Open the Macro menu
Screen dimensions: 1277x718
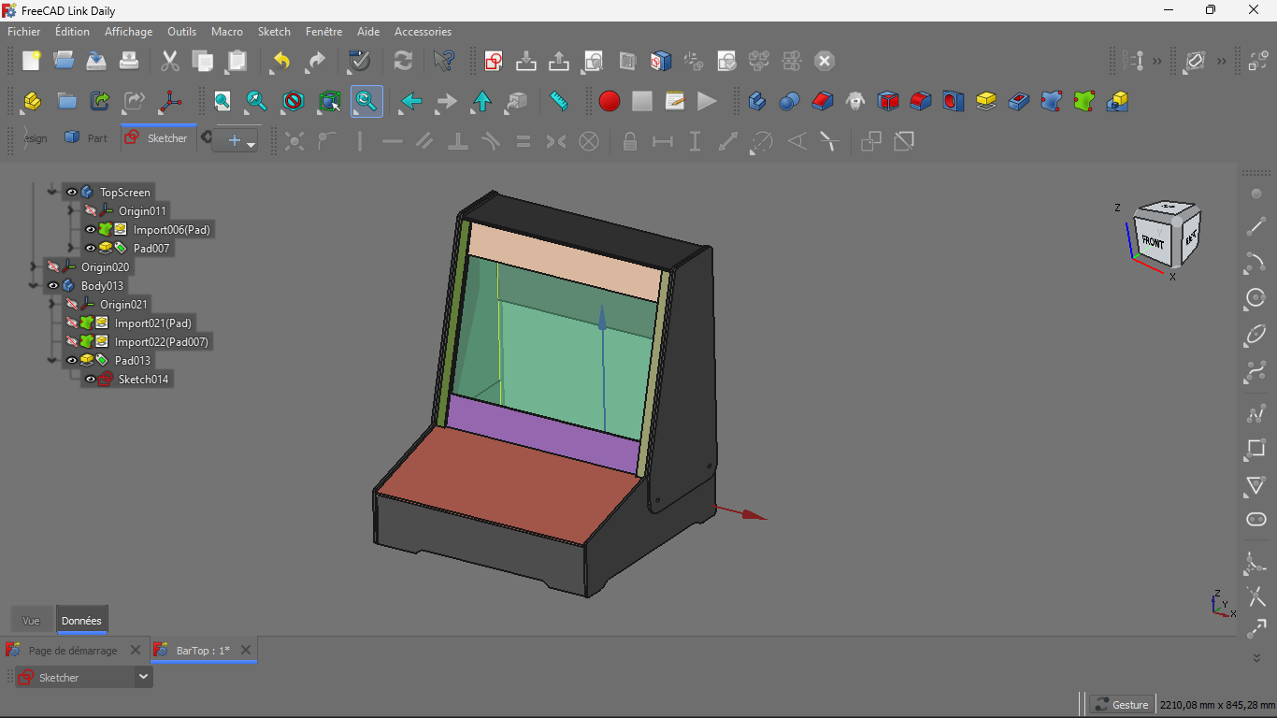click(227, 32)
